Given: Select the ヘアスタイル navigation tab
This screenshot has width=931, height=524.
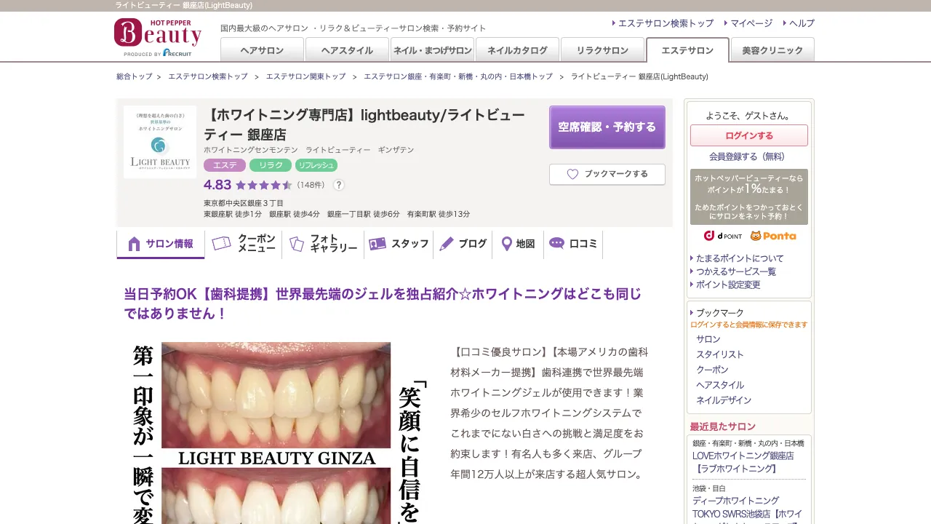Looking at the screenshot, I should click(347, 49).
